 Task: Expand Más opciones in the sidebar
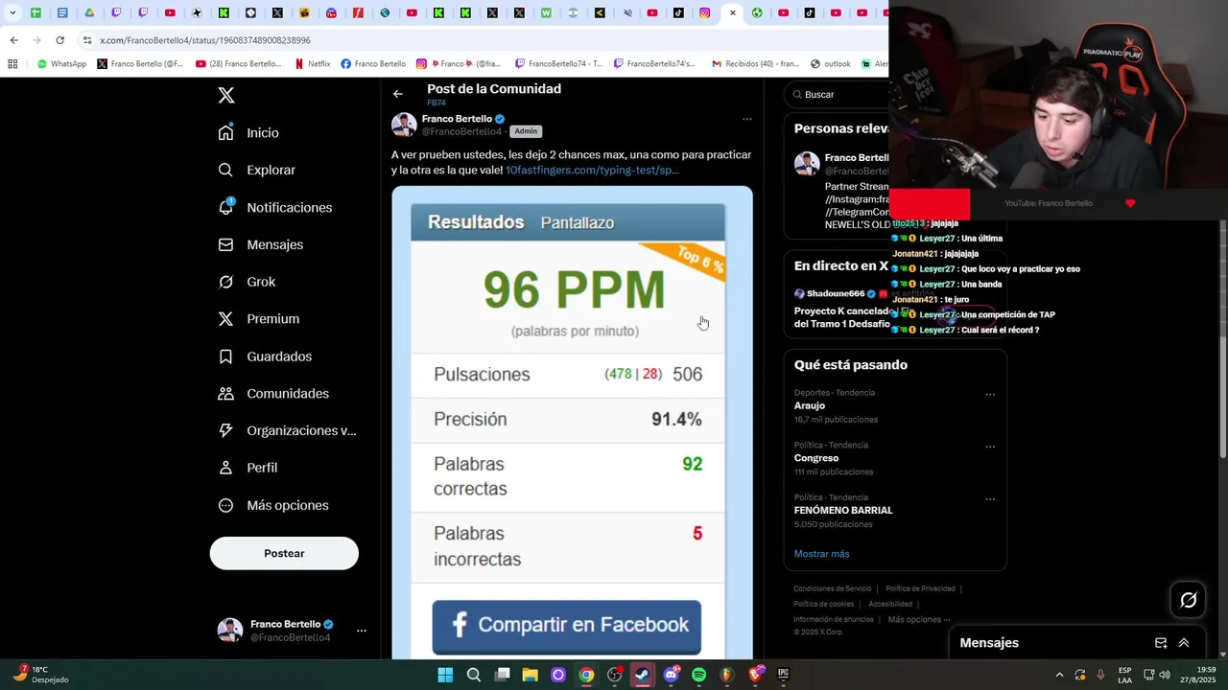(x=272, y=505)
